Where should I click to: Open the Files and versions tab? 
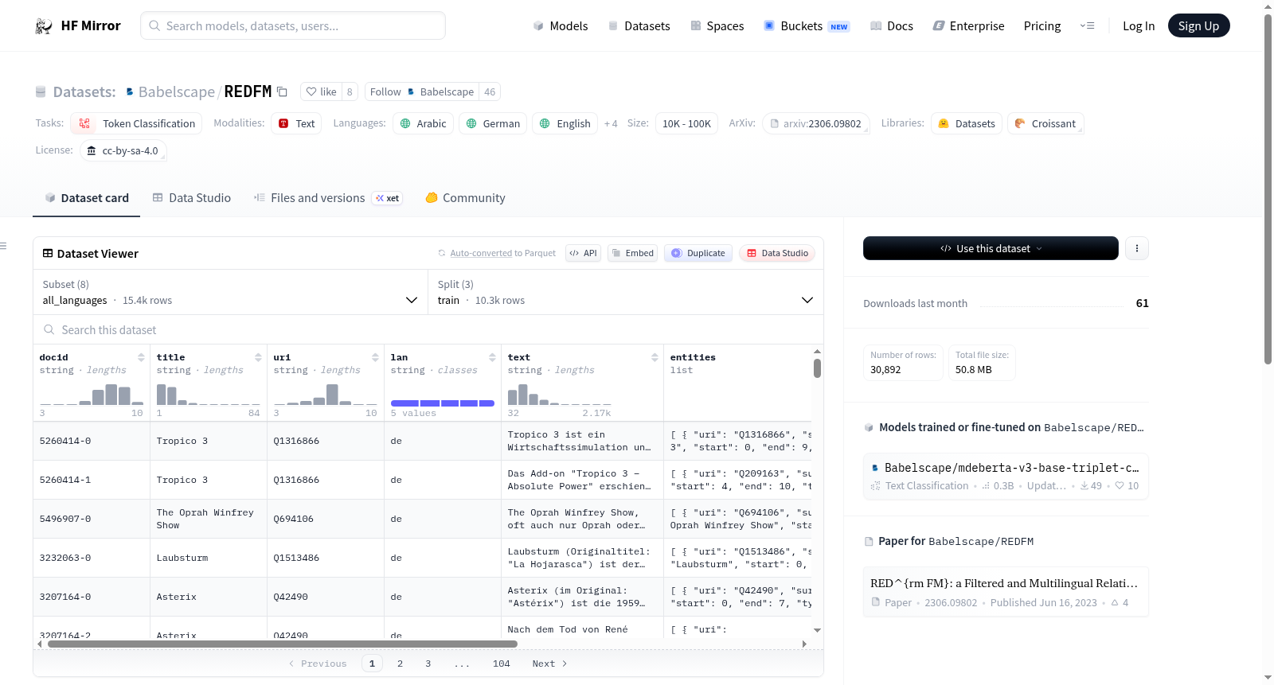coord(328,198)
